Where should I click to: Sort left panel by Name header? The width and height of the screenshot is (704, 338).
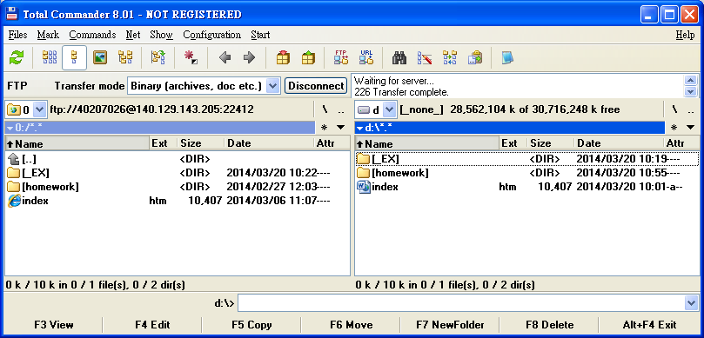(77, 143)
